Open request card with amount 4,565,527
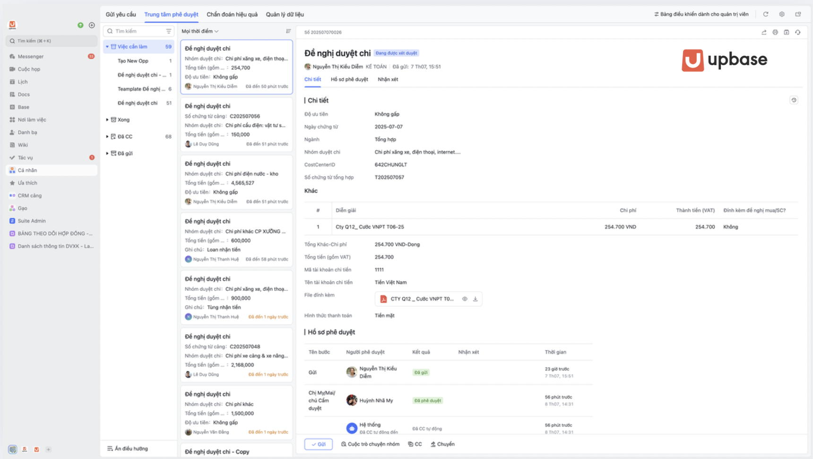813x459 pixels. (236, 182)
